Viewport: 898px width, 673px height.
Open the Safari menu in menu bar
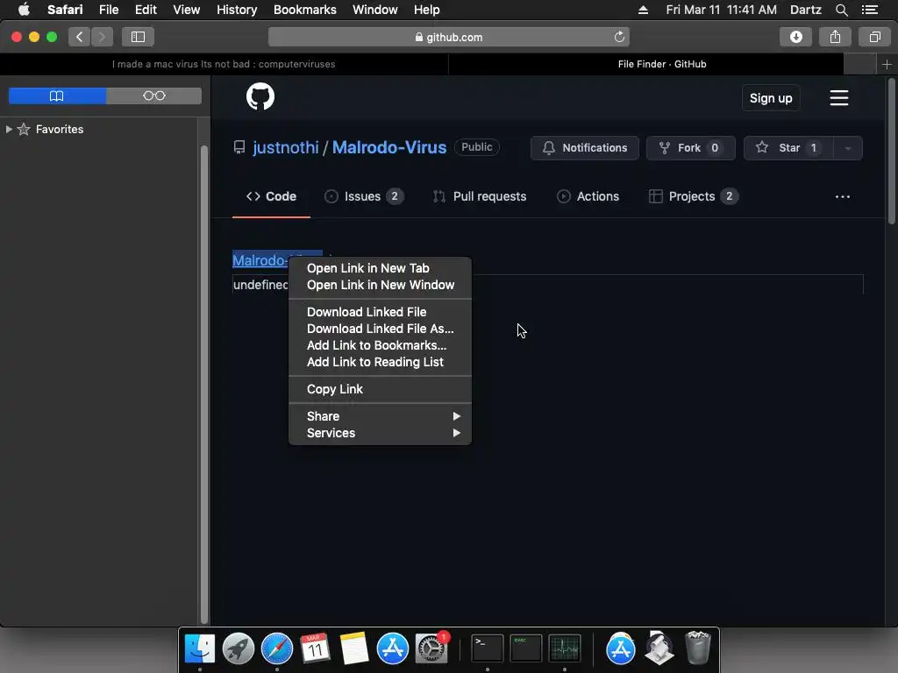(x=65, y=10)
